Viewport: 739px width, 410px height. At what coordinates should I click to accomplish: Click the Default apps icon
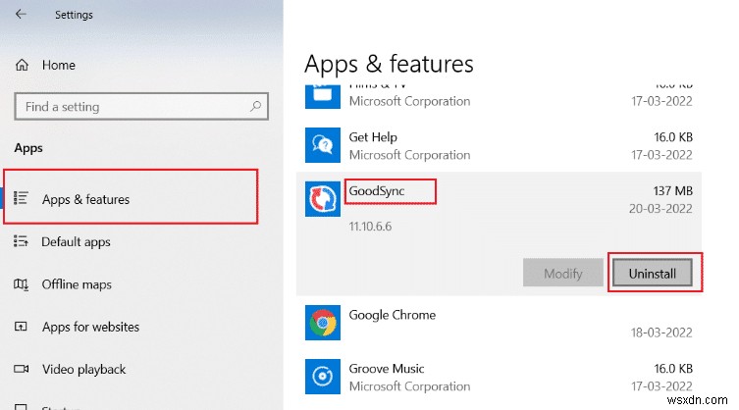coord(21,241)
